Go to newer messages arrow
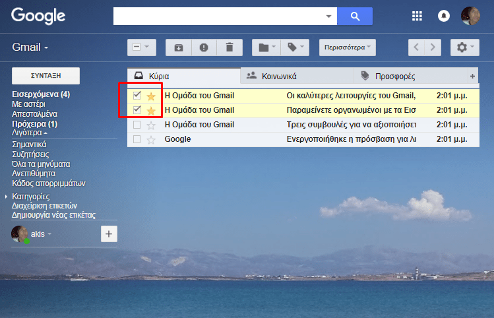This screenshot has height=318, width=494. [416, 48]
